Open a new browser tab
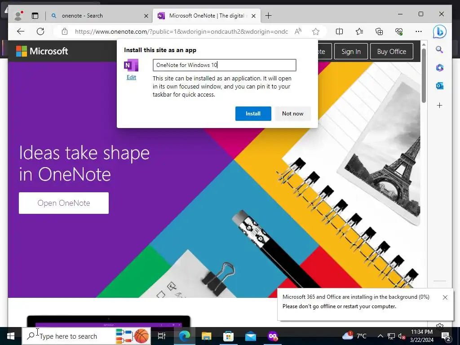Image resolution: width=460 pixels, height=345 pixels. 268,16
